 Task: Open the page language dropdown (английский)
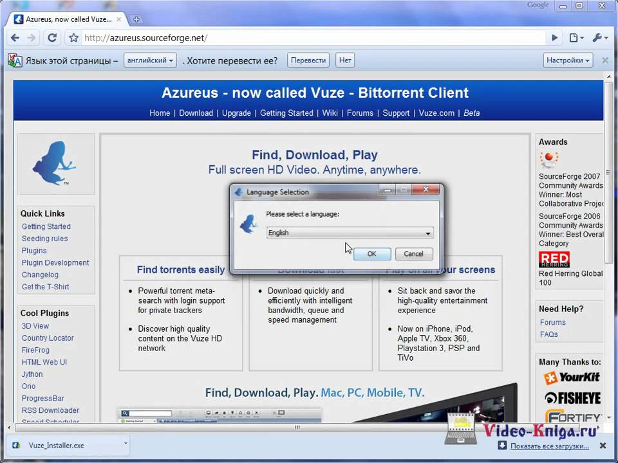[150, 60]
